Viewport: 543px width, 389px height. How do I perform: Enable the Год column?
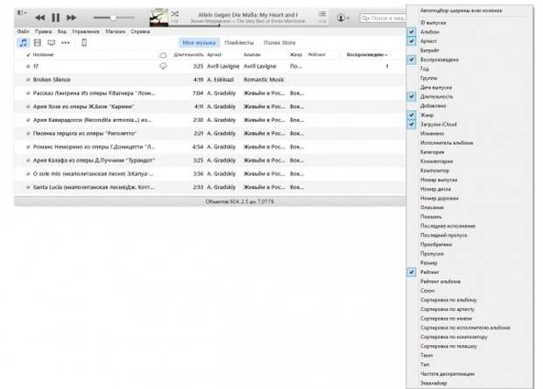pyautogui.click(x=424, y=69)
